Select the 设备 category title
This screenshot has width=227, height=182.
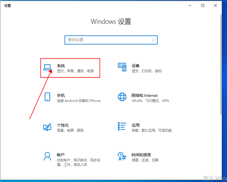click(x=135, y=66)
